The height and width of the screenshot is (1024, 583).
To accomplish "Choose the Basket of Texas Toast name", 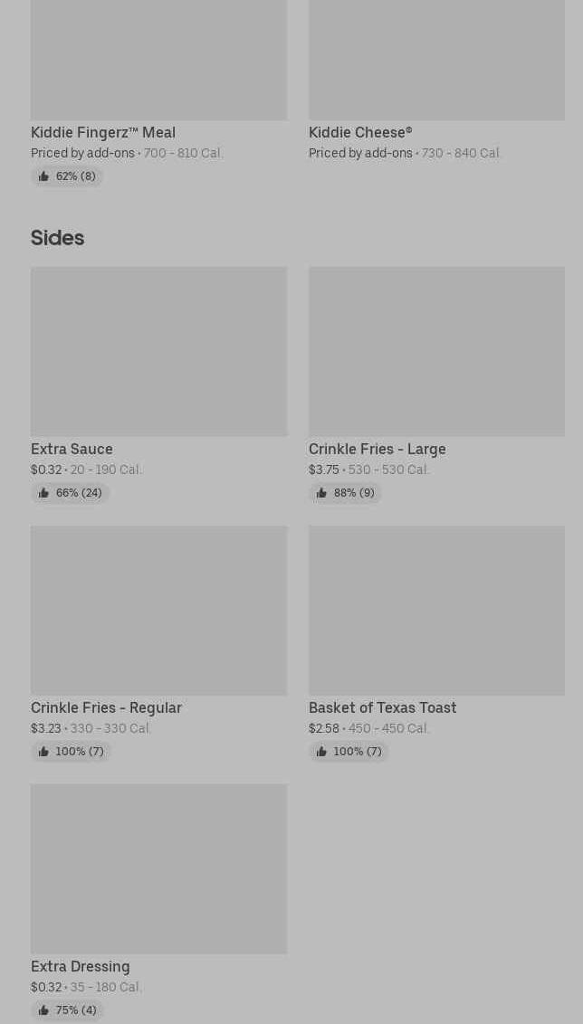I will coord(382,708).
